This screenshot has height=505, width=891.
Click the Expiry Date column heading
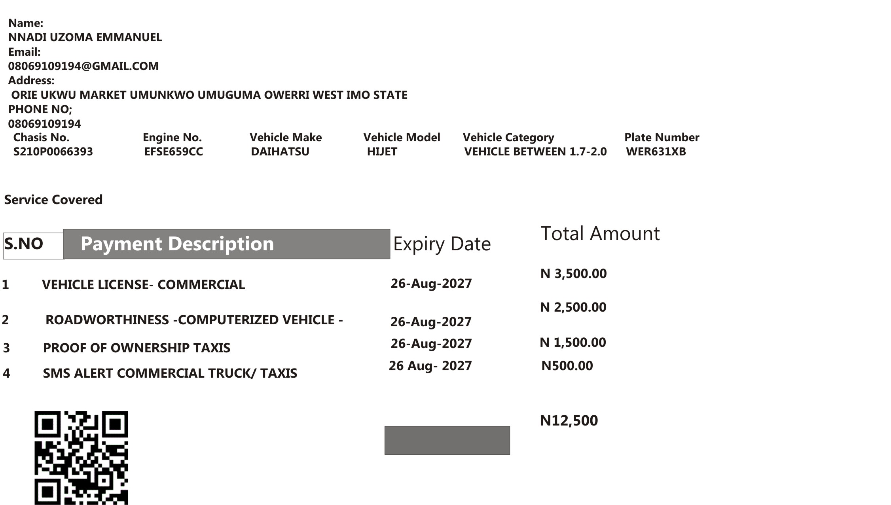click(x=442, y=244)
